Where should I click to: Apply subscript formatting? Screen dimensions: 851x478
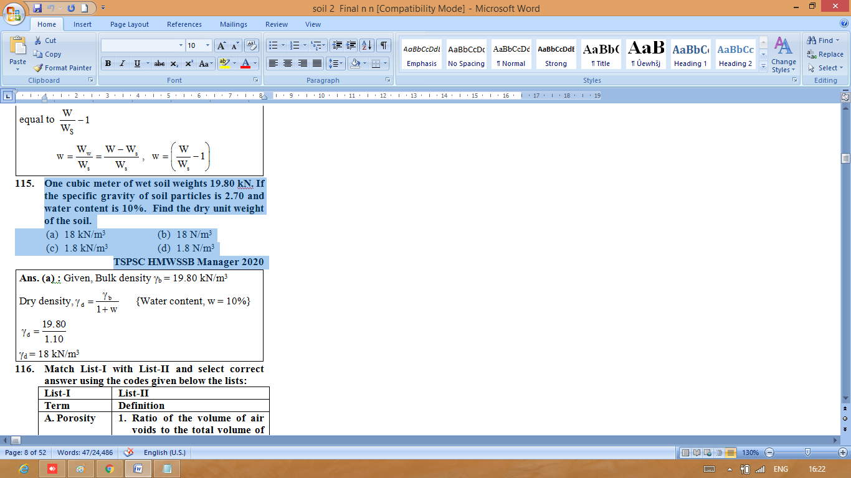coord(174,63)
